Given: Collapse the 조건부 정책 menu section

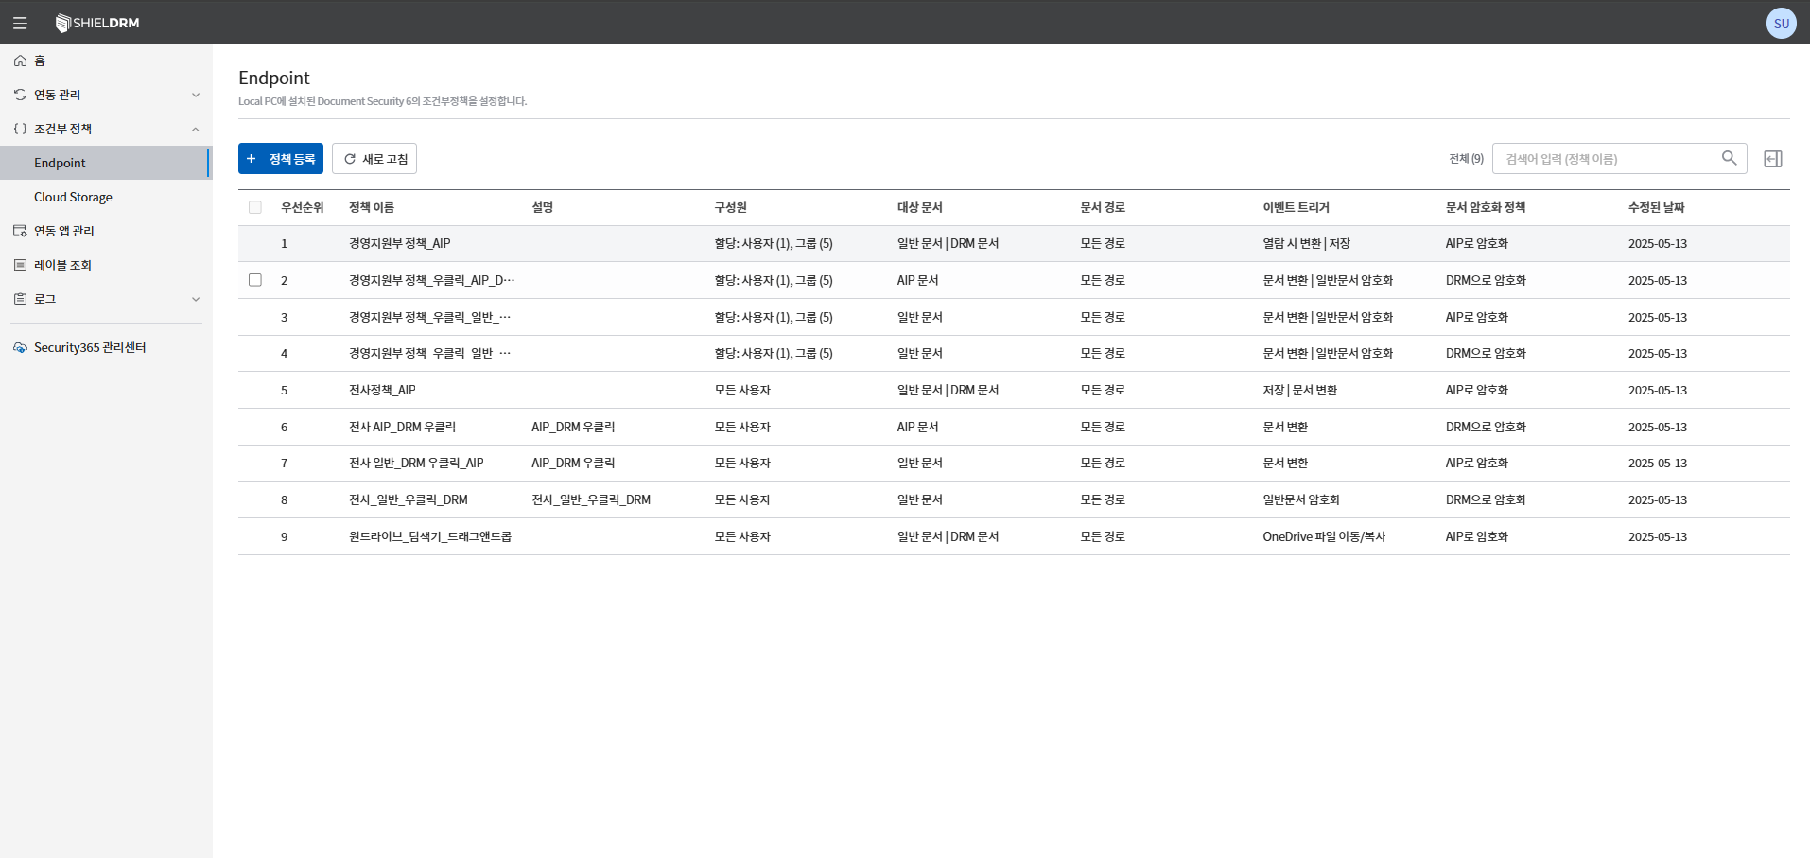Looking at the screenshot, I should [x=196, y=129].
